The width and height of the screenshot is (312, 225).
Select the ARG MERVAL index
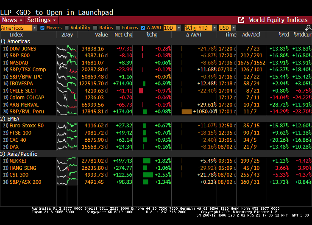click(x=24, y=104)
